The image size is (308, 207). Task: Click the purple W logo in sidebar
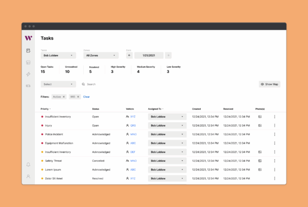(x=28, y=38)
